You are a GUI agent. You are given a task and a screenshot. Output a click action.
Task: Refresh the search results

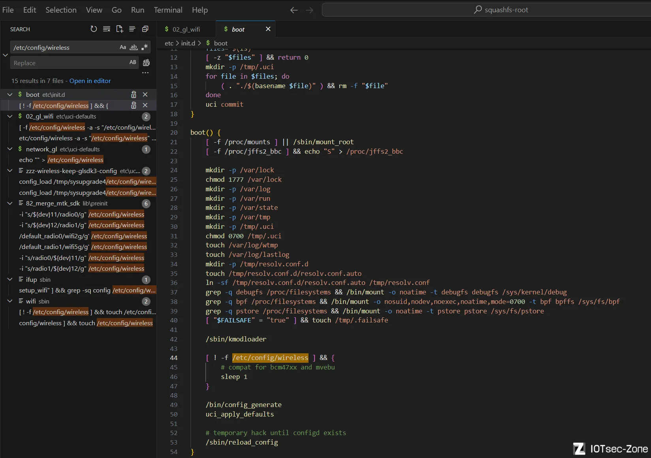(x=94, y=29)
